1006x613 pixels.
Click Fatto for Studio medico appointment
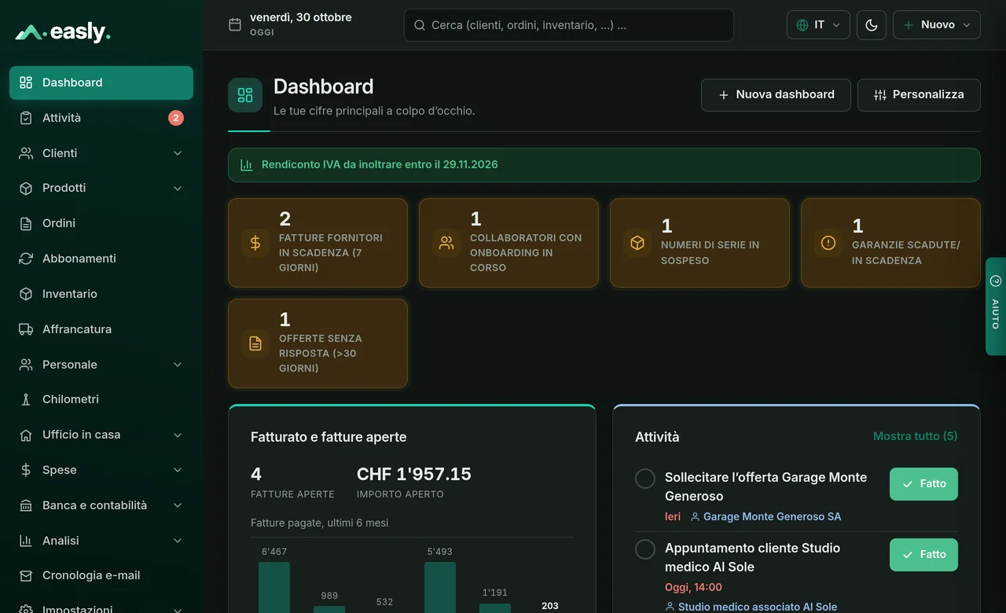923,555
